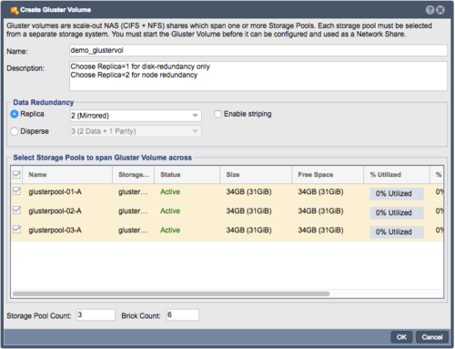Image resolution: width=455 pixels, height=349 pixels.
Task: Uncheck the glusterpool-01-A checkbox
Action: 16,191
